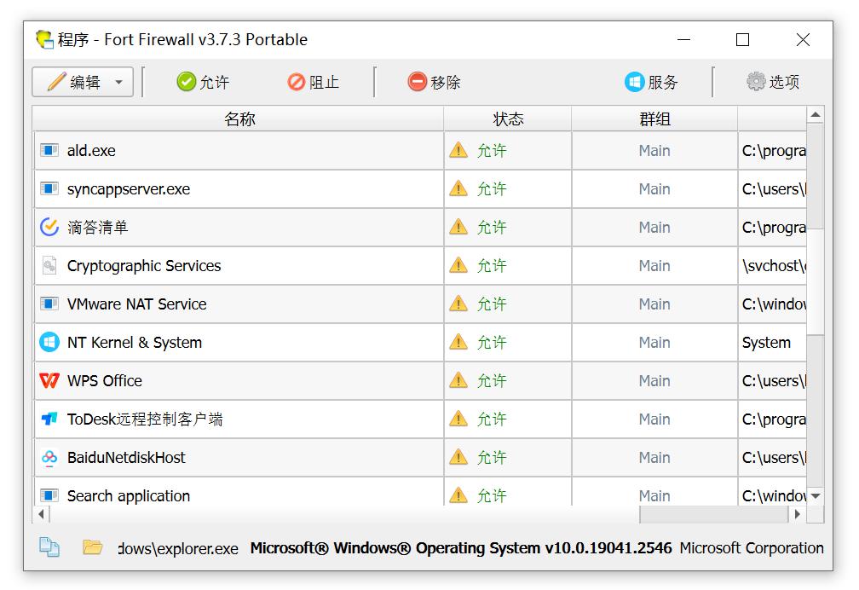Click the VMware NAT Service program icon

point(51,304)
